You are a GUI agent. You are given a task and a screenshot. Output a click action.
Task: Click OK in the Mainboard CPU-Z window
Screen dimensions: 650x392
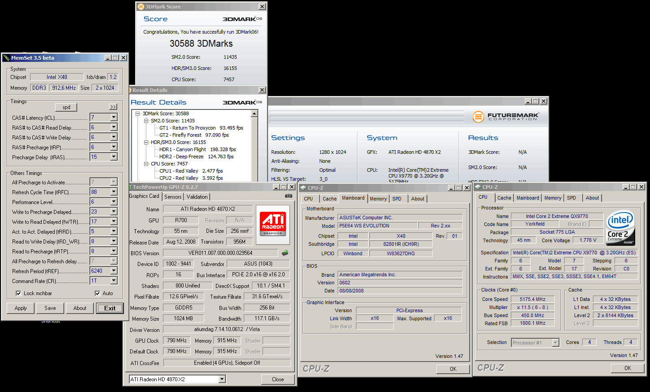[x=453, y=369]
